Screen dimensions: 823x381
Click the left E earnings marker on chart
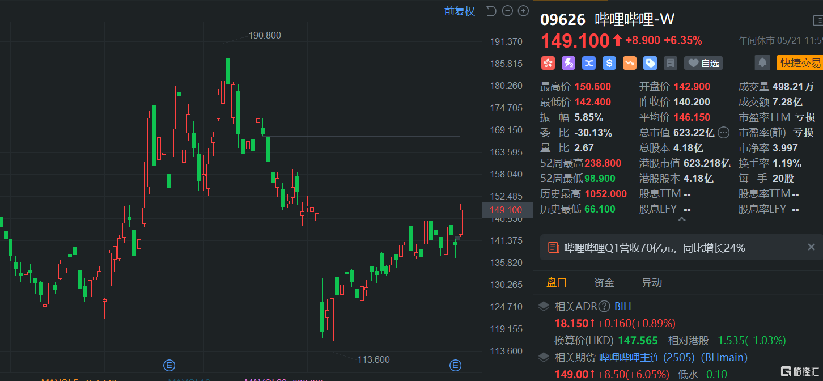(x=168, y=365)
